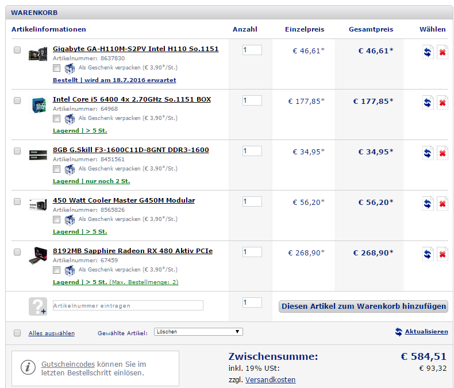Click quantity field for Sapphire Radeon RX 480
454x388 pixels.
point(252,252)
